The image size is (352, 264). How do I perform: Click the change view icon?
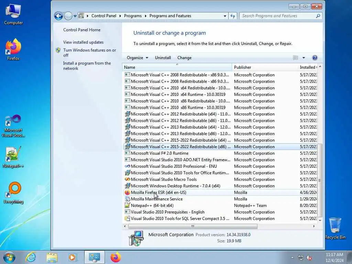(295, 58)
